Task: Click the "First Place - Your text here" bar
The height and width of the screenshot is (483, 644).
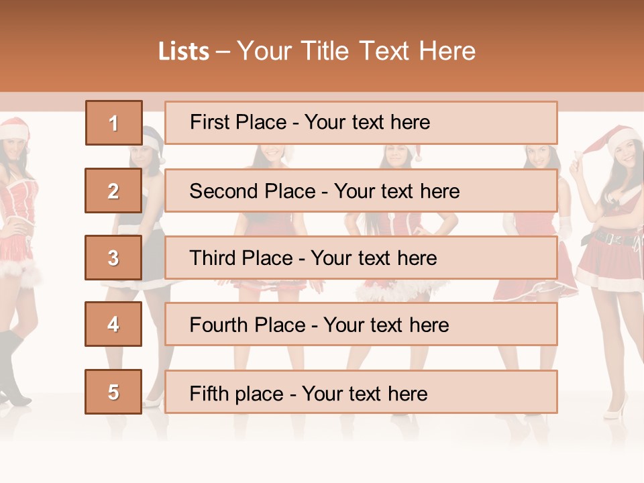Action: (361, 123)
